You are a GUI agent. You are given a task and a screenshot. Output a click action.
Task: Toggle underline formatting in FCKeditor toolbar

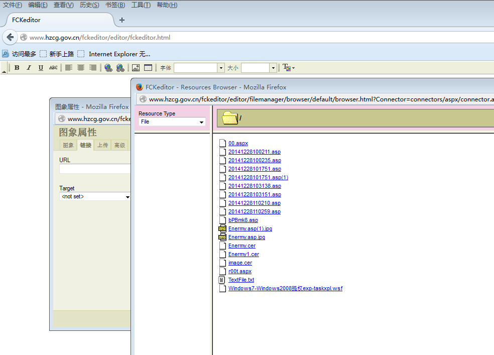click(x=41, y=68)
